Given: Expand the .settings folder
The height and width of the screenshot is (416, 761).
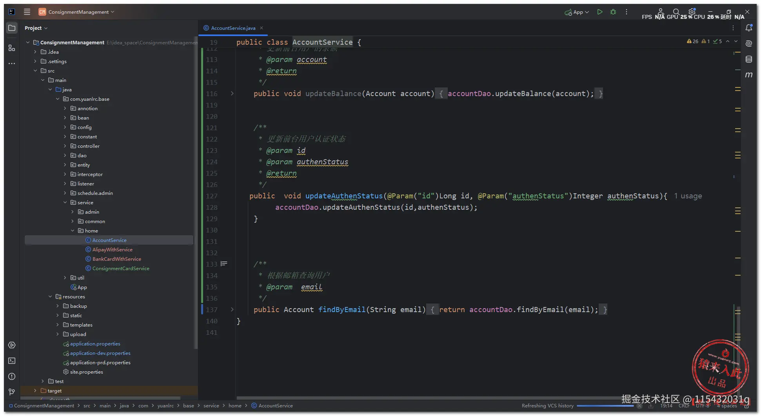Looking at the screenshot, I should pos(35,61).
